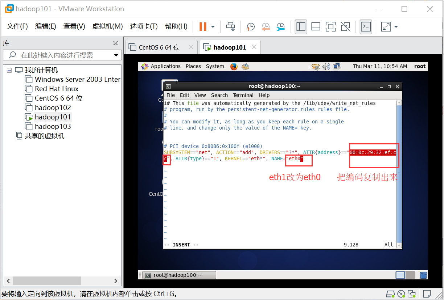Image resolution: width=444 pixels, height=300 pixels.
Task: Toggle the console view button
Action: click(x=366, y=26)
